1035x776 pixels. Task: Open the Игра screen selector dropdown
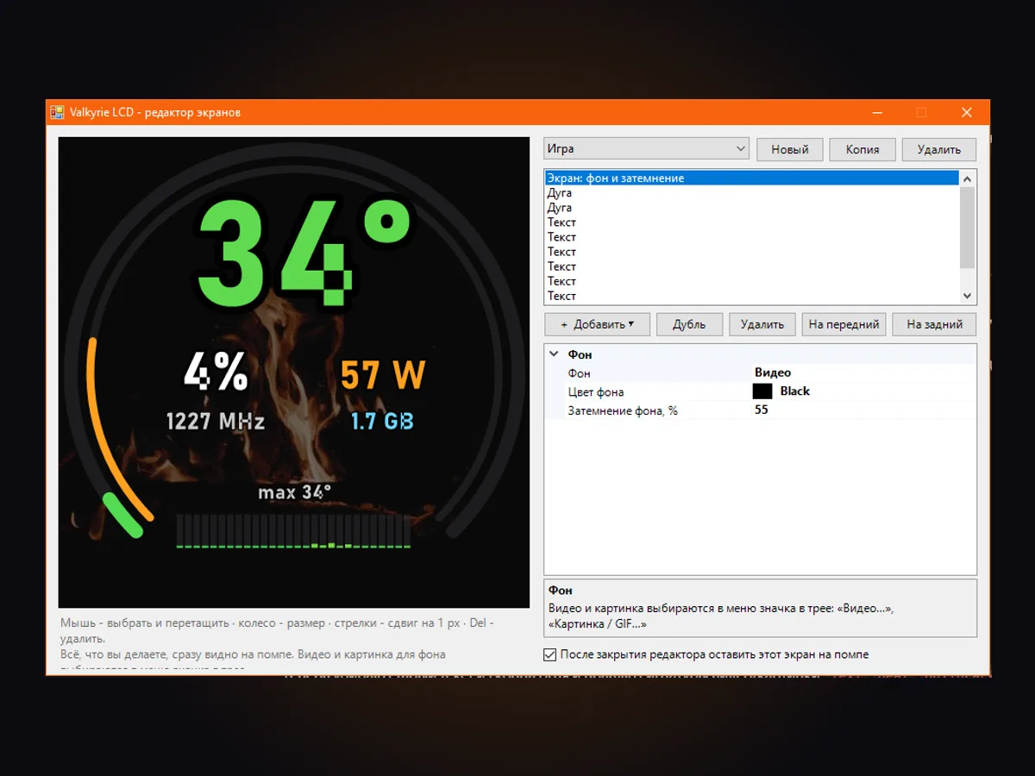(647, 148)
